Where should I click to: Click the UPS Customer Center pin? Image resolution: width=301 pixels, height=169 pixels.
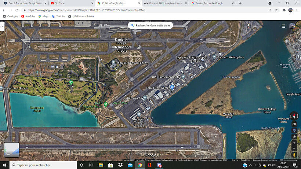tap(183, 77)
